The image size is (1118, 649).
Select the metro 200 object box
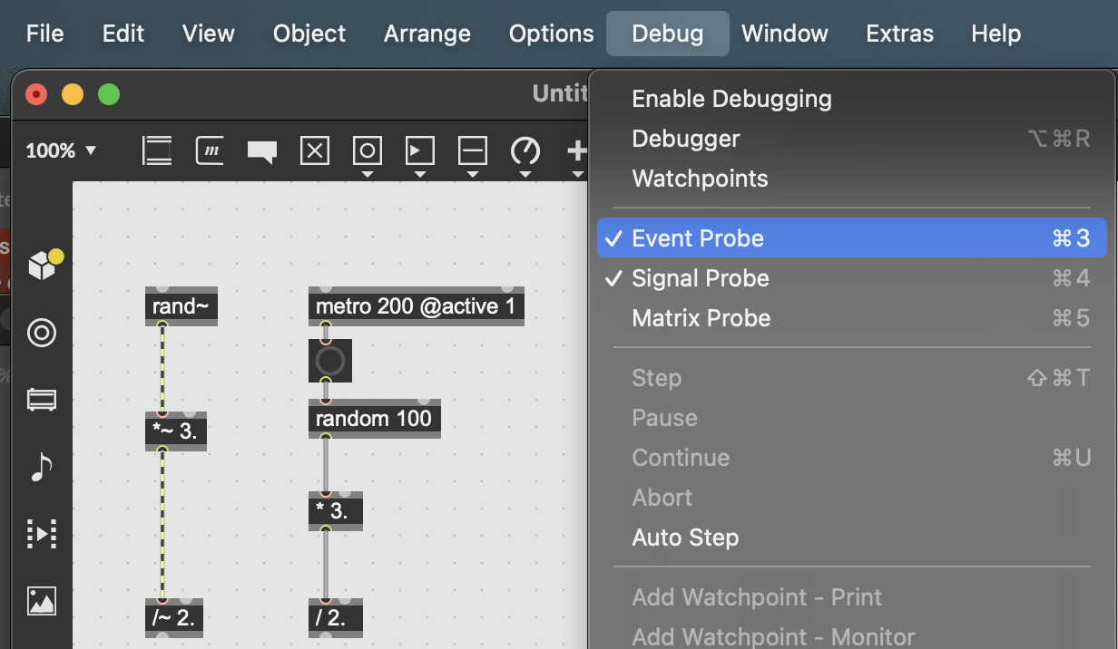point(416,306)
